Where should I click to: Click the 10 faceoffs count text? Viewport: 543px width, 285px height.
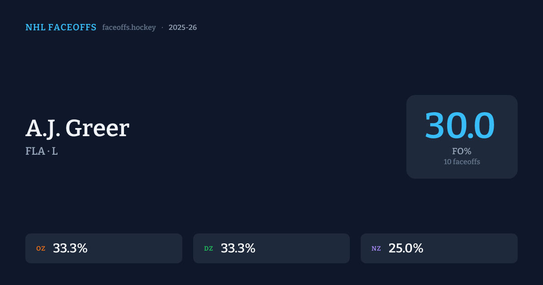pos(462,162)
